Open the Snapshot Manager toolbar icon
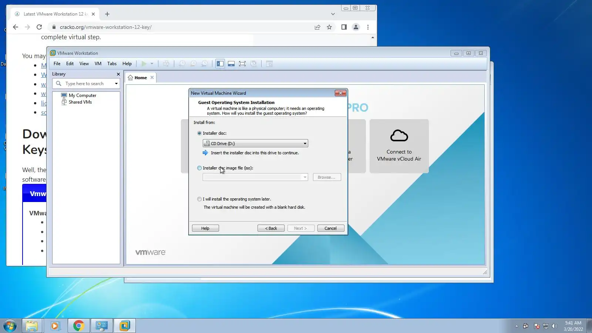This screenshot has height=333, width=592. 204,64
